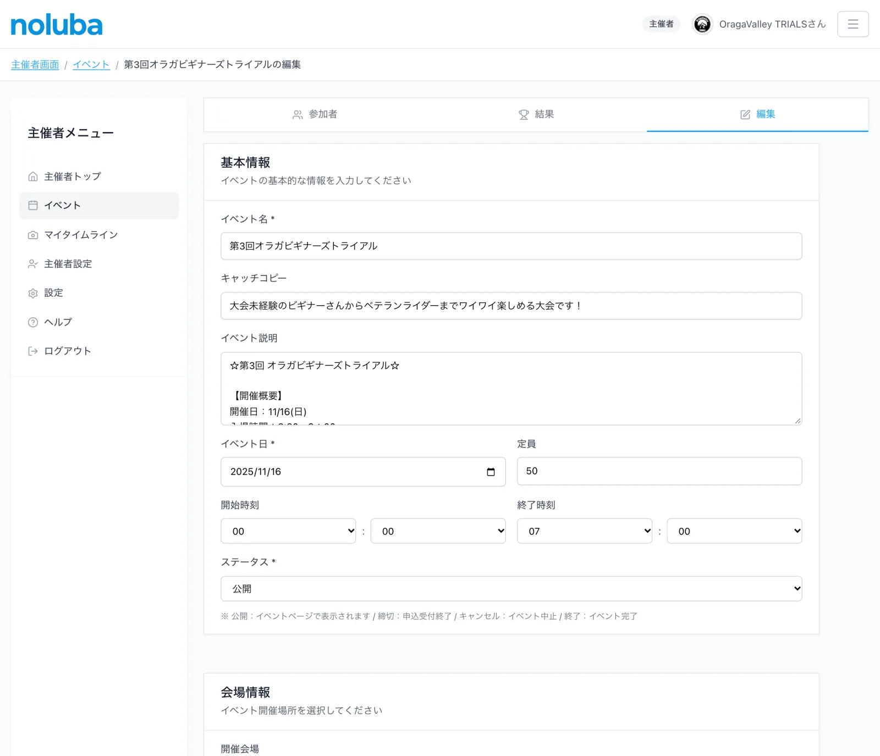Click the home icon beside 主催者トップ
This screenshot has width=880, height=756.
point(33,176)
